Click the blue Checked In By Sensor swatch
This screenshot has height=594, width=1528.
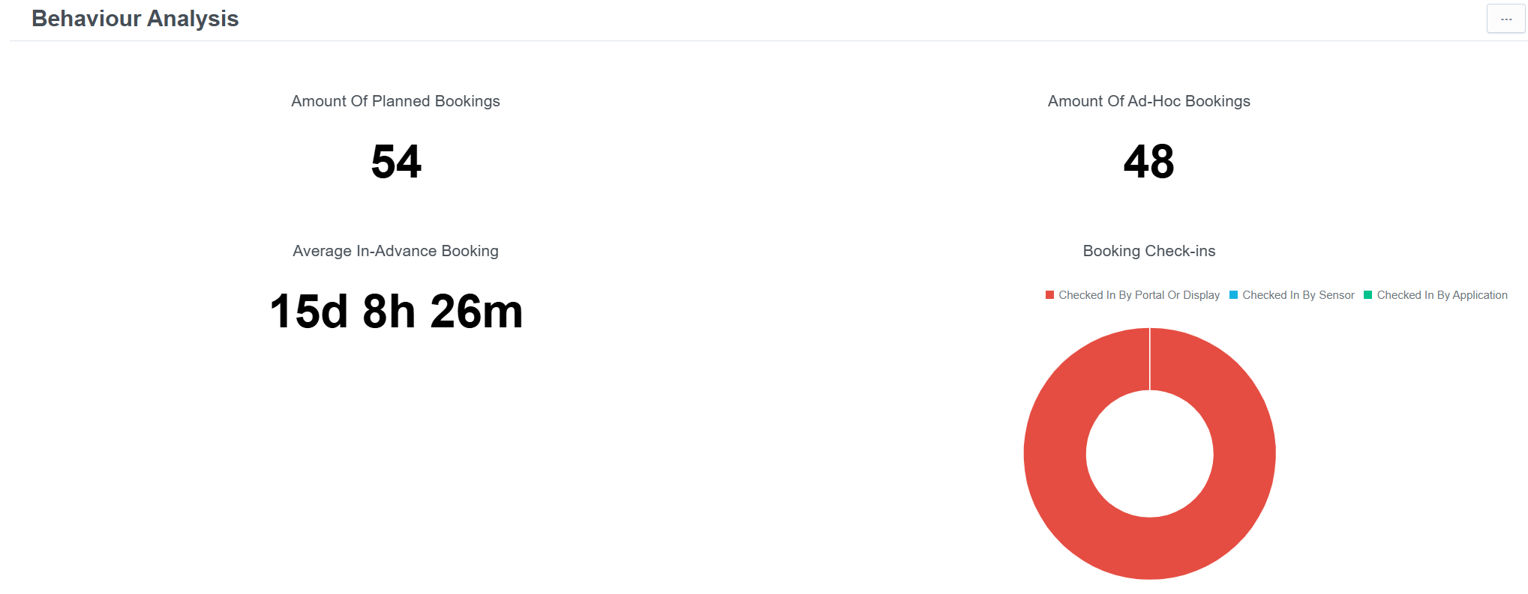[x=1233, y=295]
